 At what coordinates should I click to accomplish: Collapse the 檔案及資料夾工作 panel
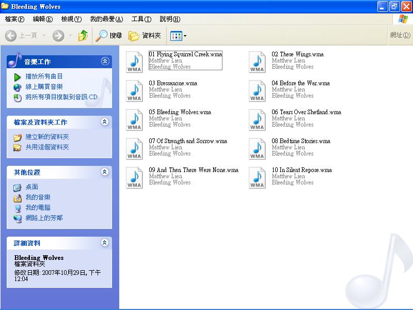[x=105, y=122]
